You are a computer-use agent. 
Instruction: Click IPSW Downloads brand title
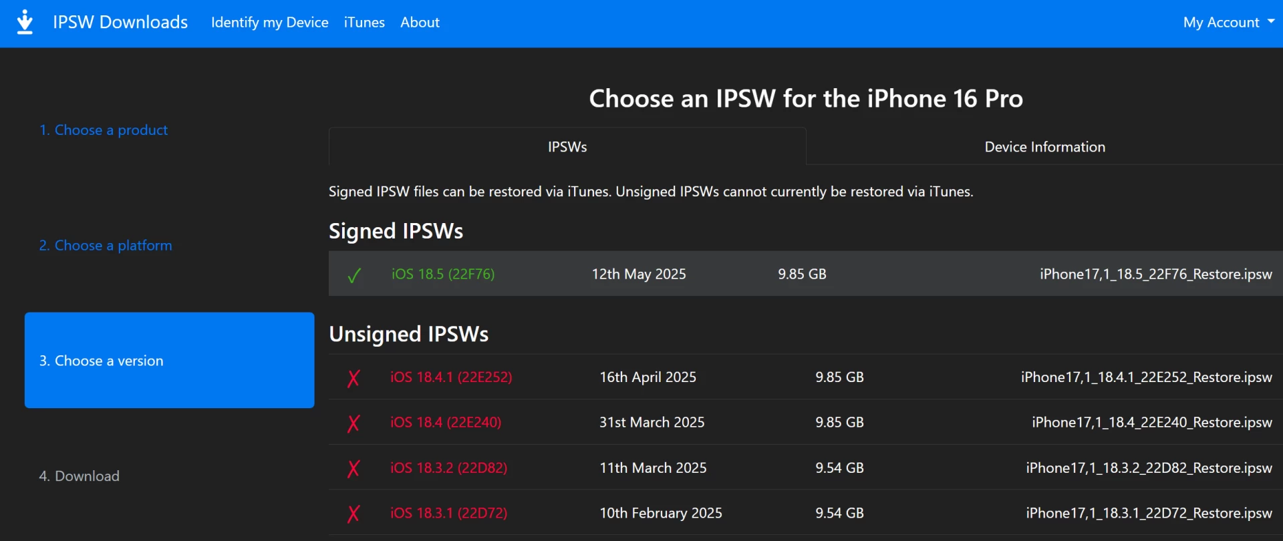(x=120, y=22)
